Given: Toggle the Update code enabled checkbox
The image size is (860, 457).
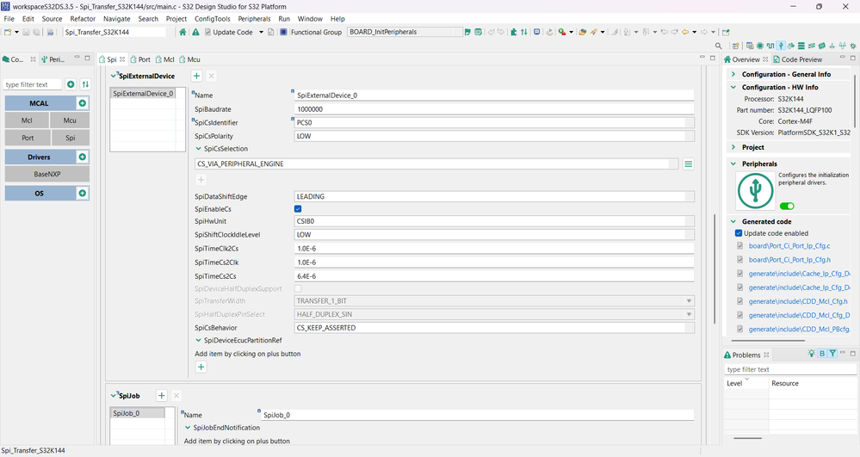Looking at the screenshot, I should (x=739, y=233).
